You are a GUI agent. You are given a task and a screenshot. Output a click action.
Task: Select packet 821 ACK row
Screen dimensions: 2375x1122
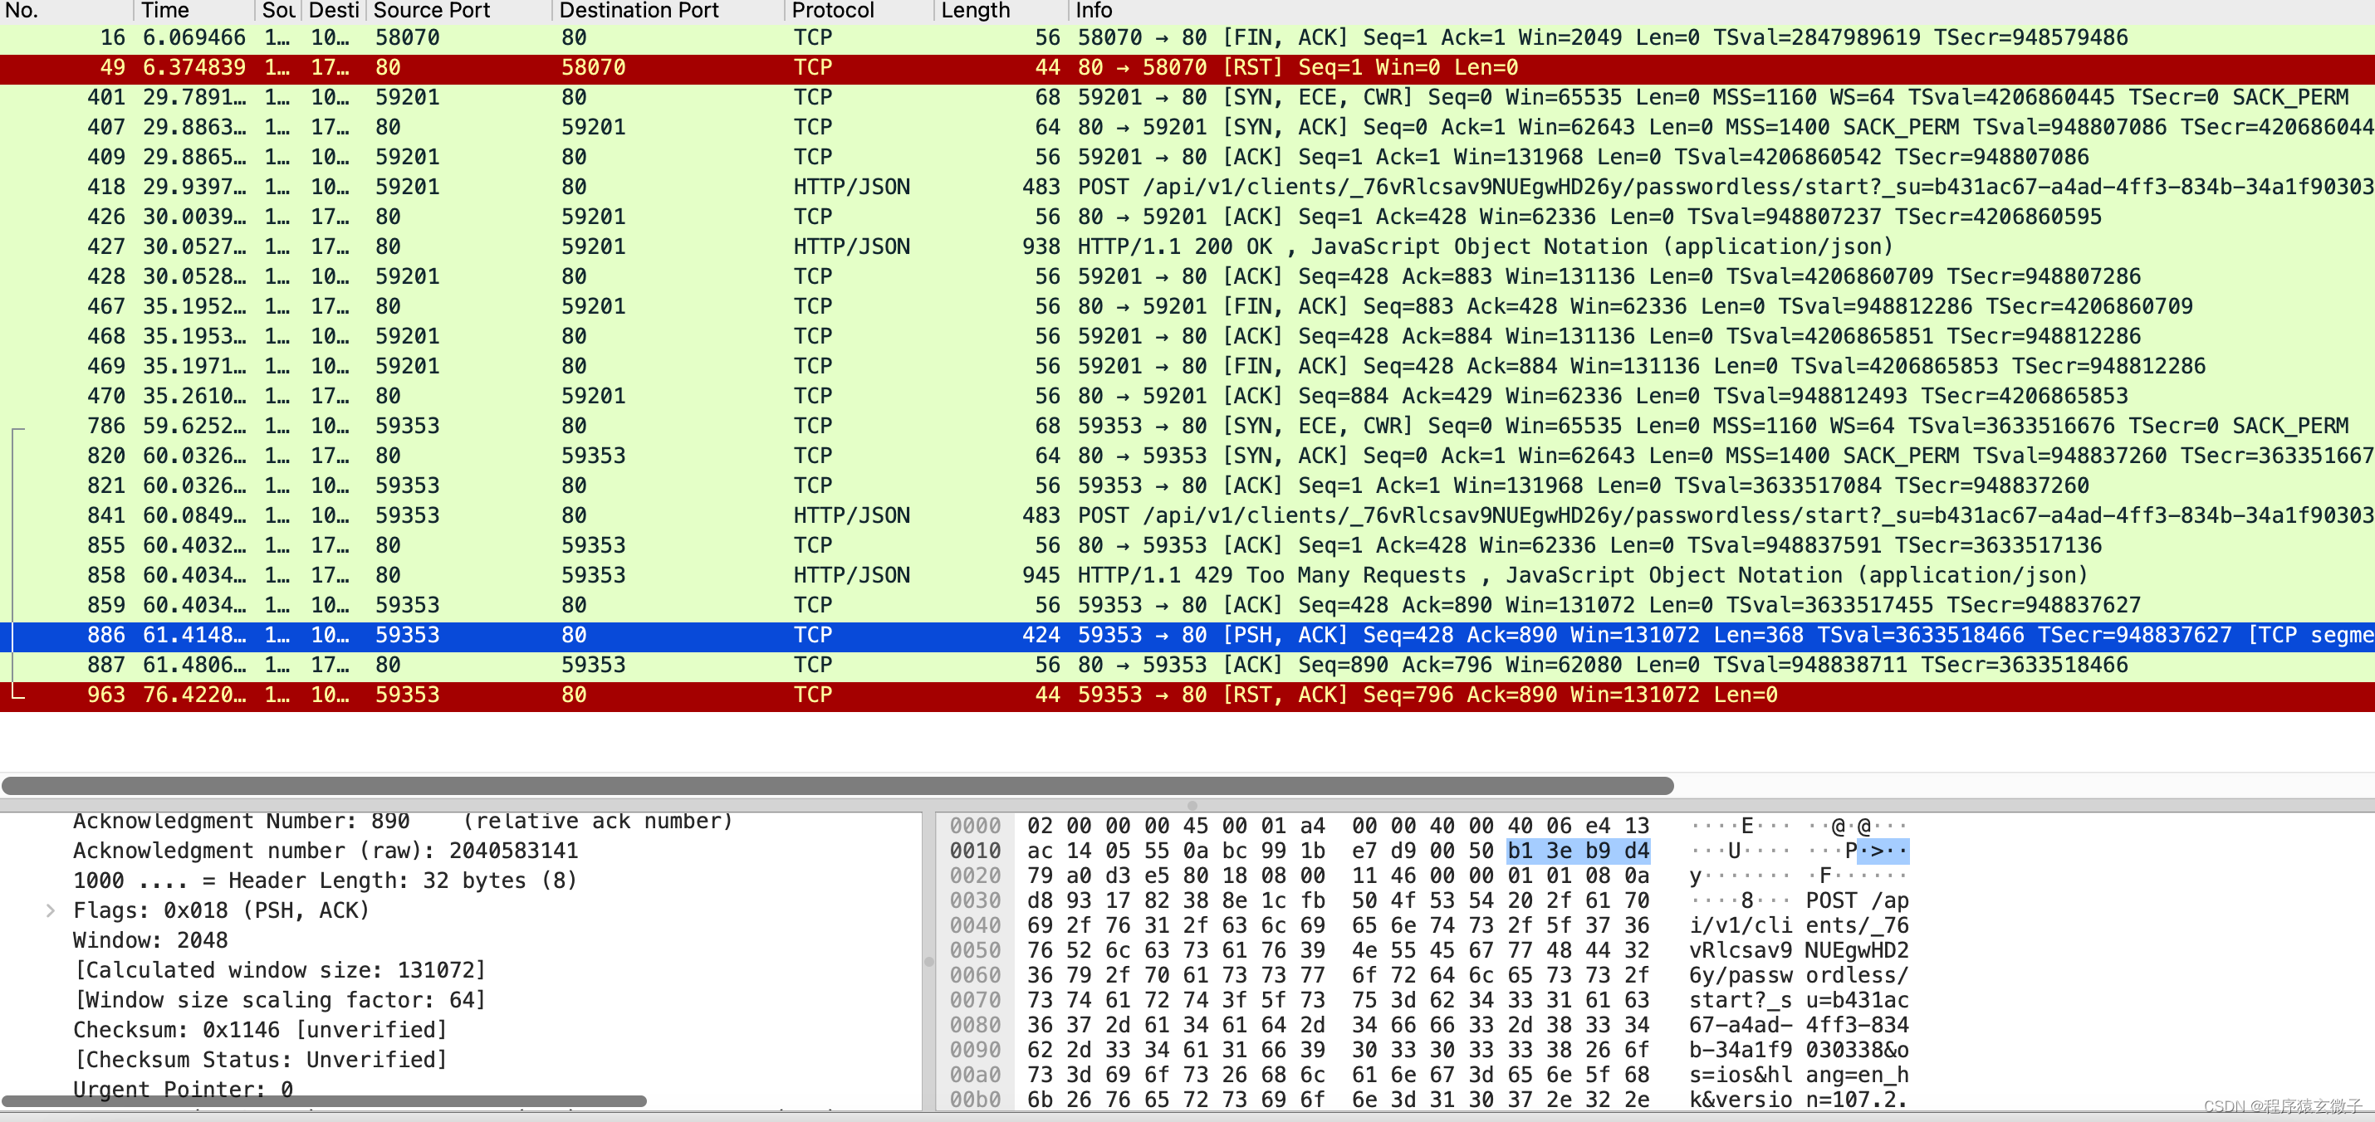point(1187,485)
